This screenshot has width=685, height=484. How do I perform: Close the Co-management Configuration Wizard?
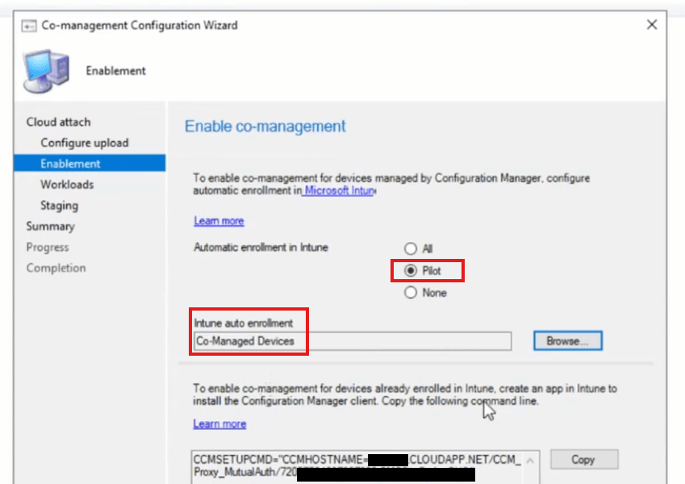click(652, 24)
